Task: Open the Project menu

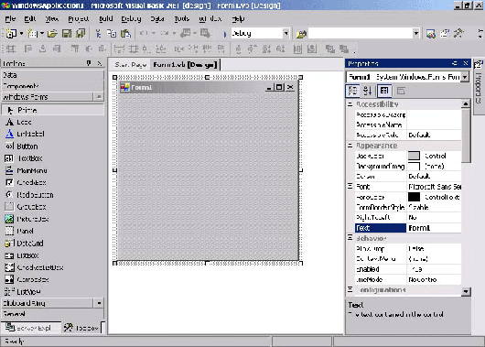Action: coord(79,19)
